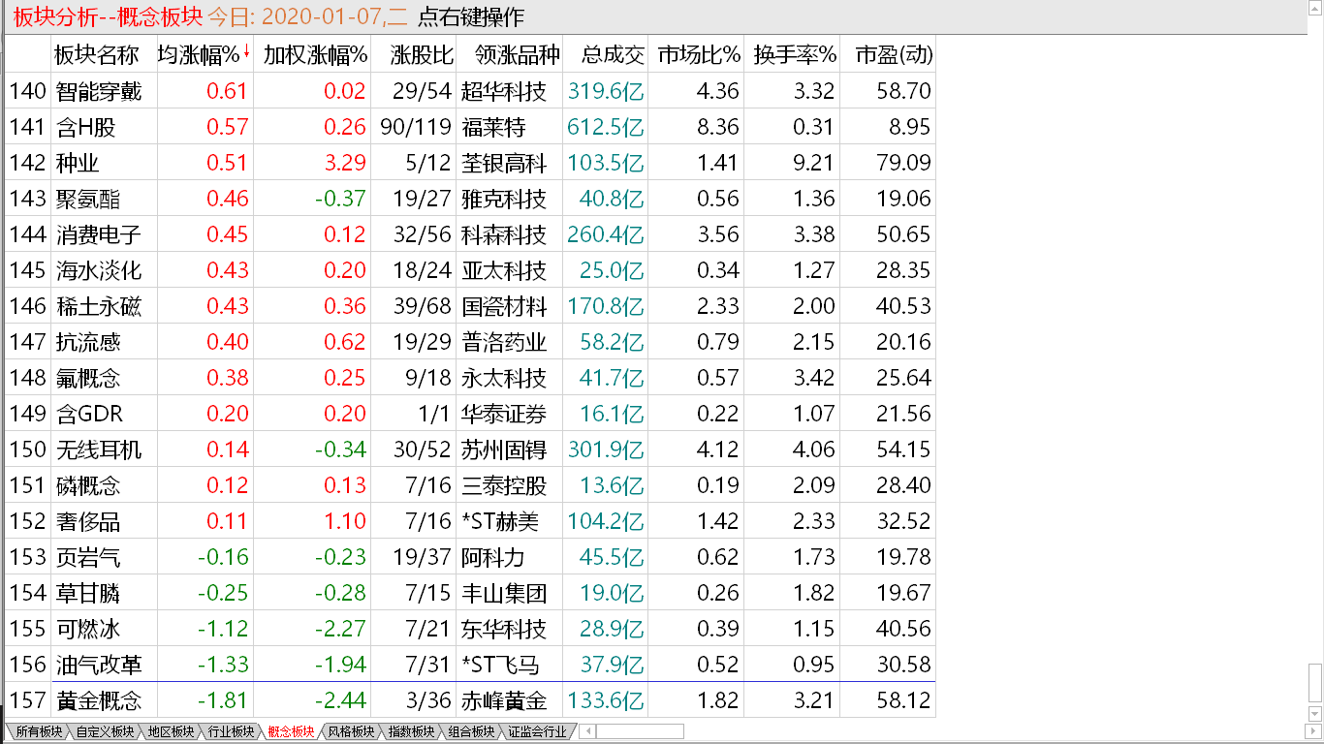Click the scroll right arrow at bottom-right corner

(x=1314, y=732)
